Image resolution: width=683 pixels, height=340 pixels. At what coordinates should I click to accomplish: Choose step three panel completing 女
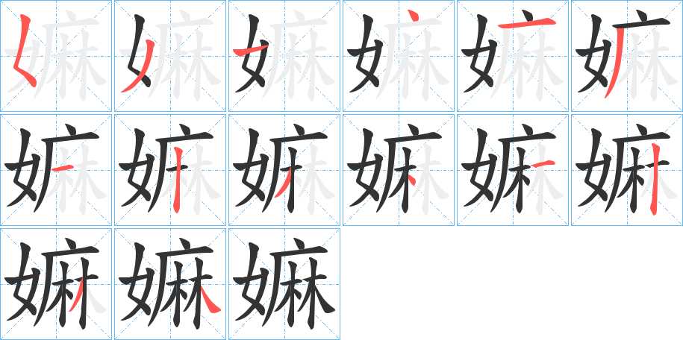coord(284,56)
